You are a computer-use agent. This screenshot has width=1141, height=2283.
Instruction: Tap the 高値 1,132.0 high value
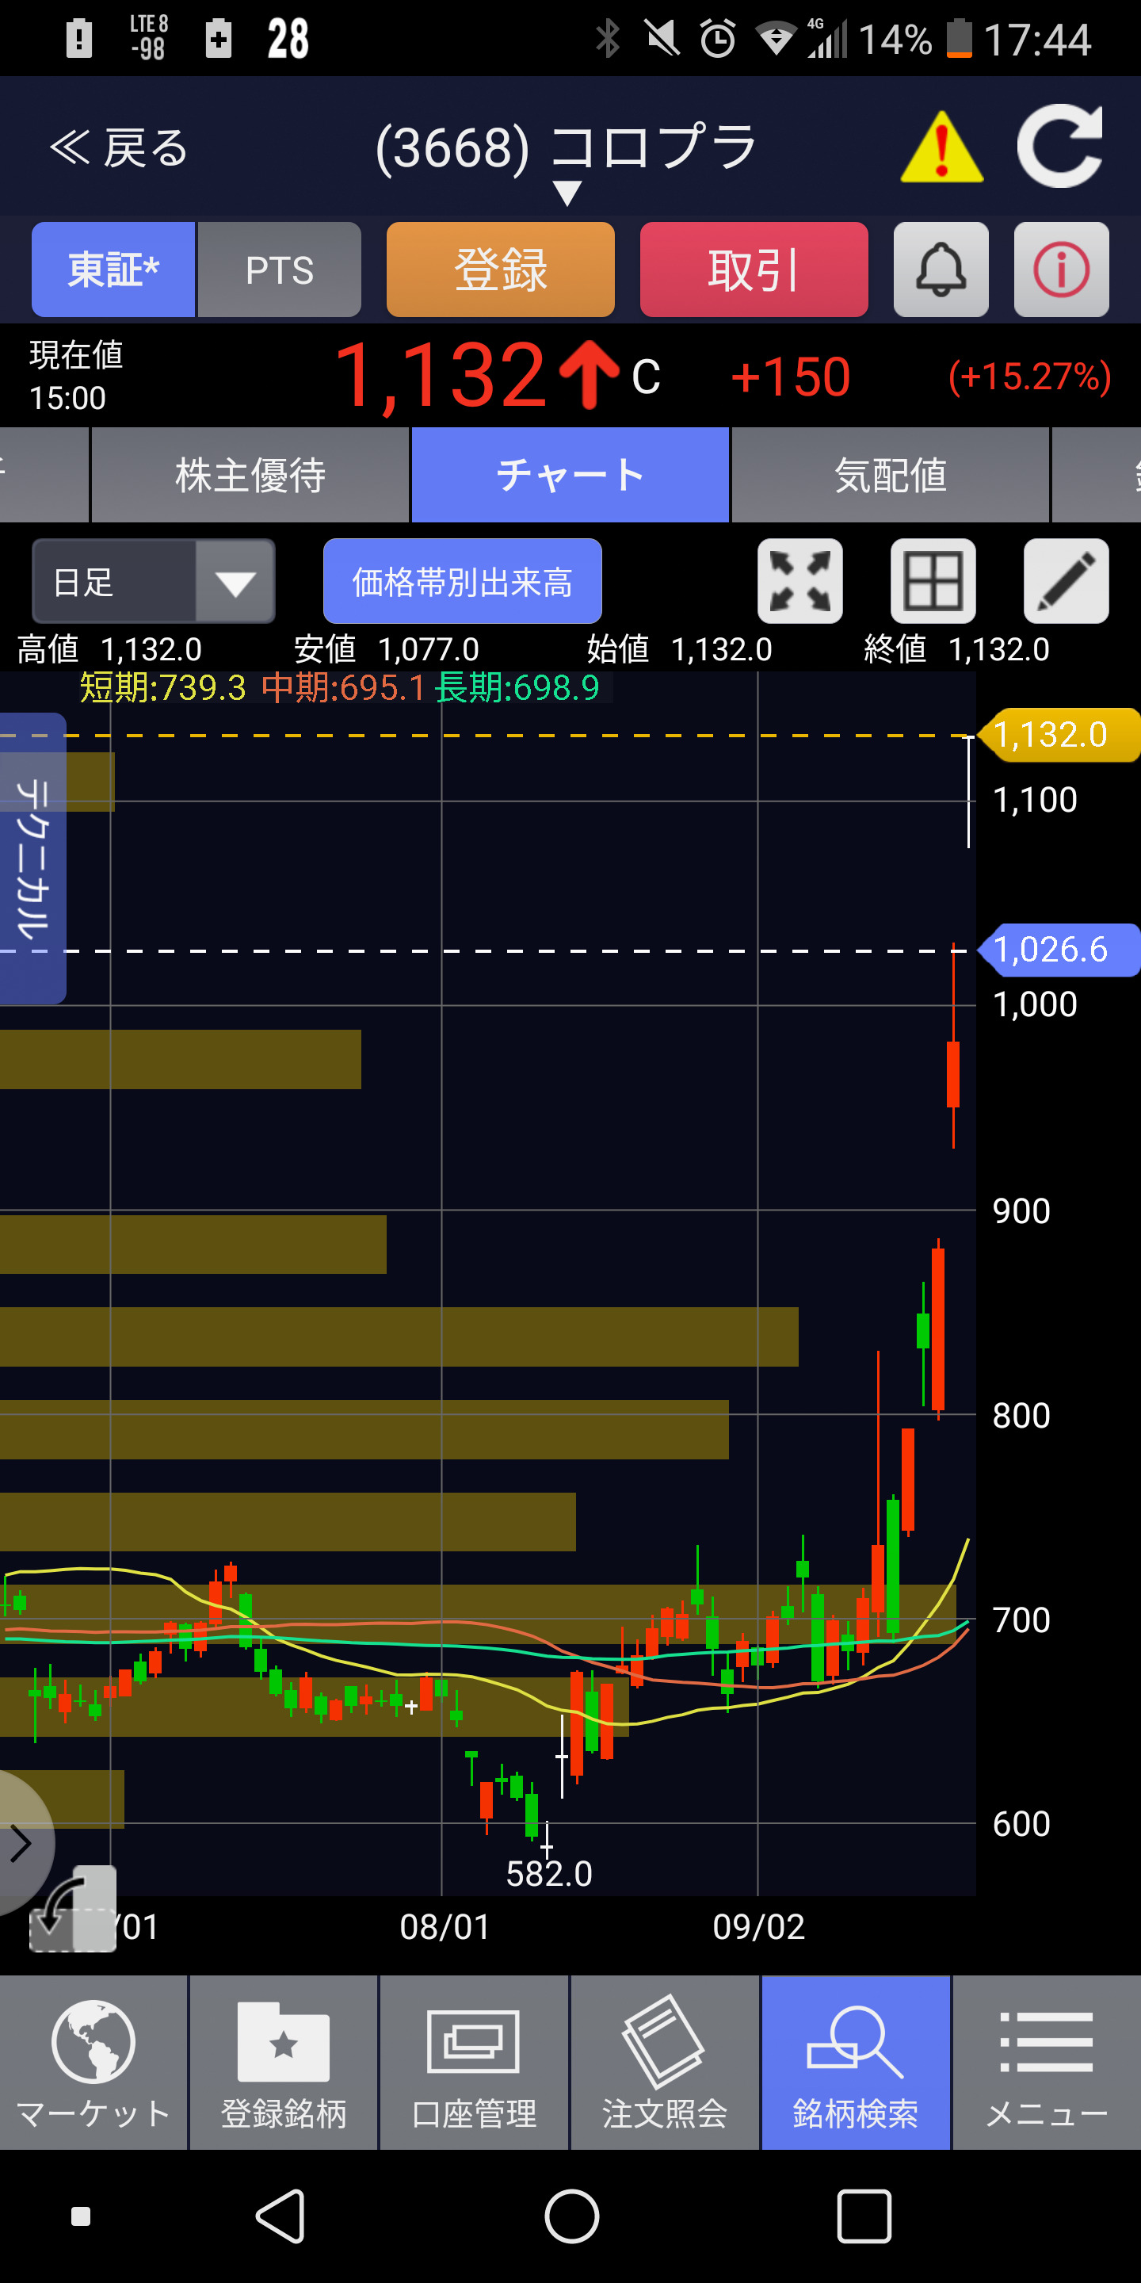[x=110, y=650]
